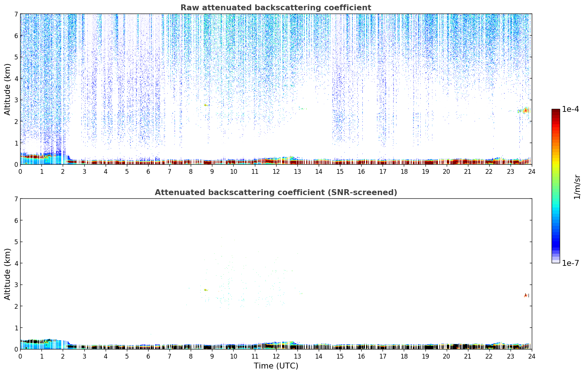Select hour 12 tick on the top plot

click(x=276, y=171)
